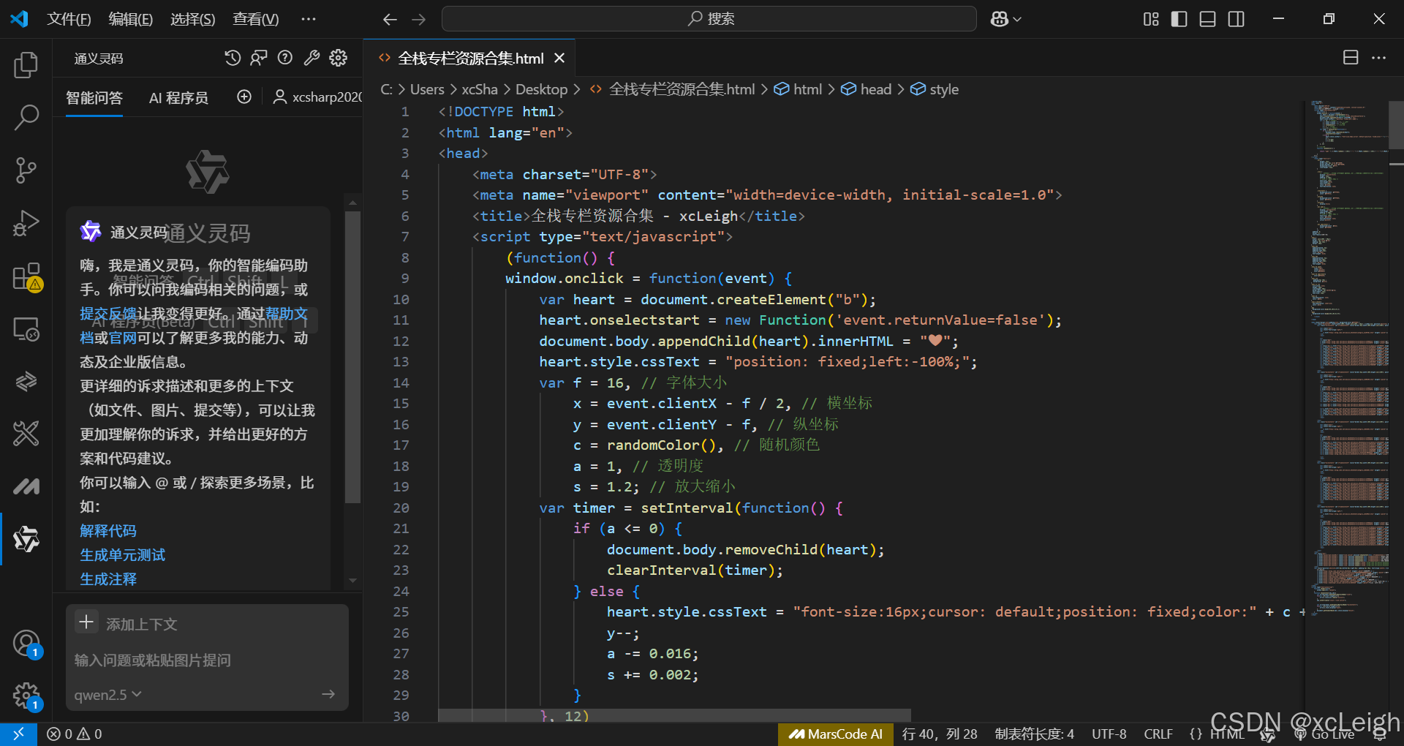Click the 搜索 command center box
This screenshot has width=1404, height=746.
[709, 19]
